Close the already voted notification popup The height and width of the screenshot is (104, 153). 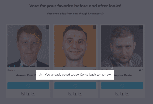coord(112,68)
